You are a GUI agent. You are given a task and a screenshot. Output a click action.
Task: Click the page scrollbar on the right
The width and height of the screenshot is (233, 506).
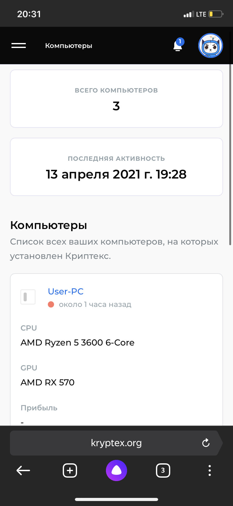[230, 156]
